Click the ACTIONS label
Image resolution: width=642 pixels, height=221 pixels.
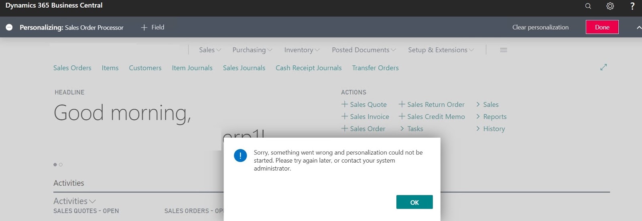[x=354, y=92]
